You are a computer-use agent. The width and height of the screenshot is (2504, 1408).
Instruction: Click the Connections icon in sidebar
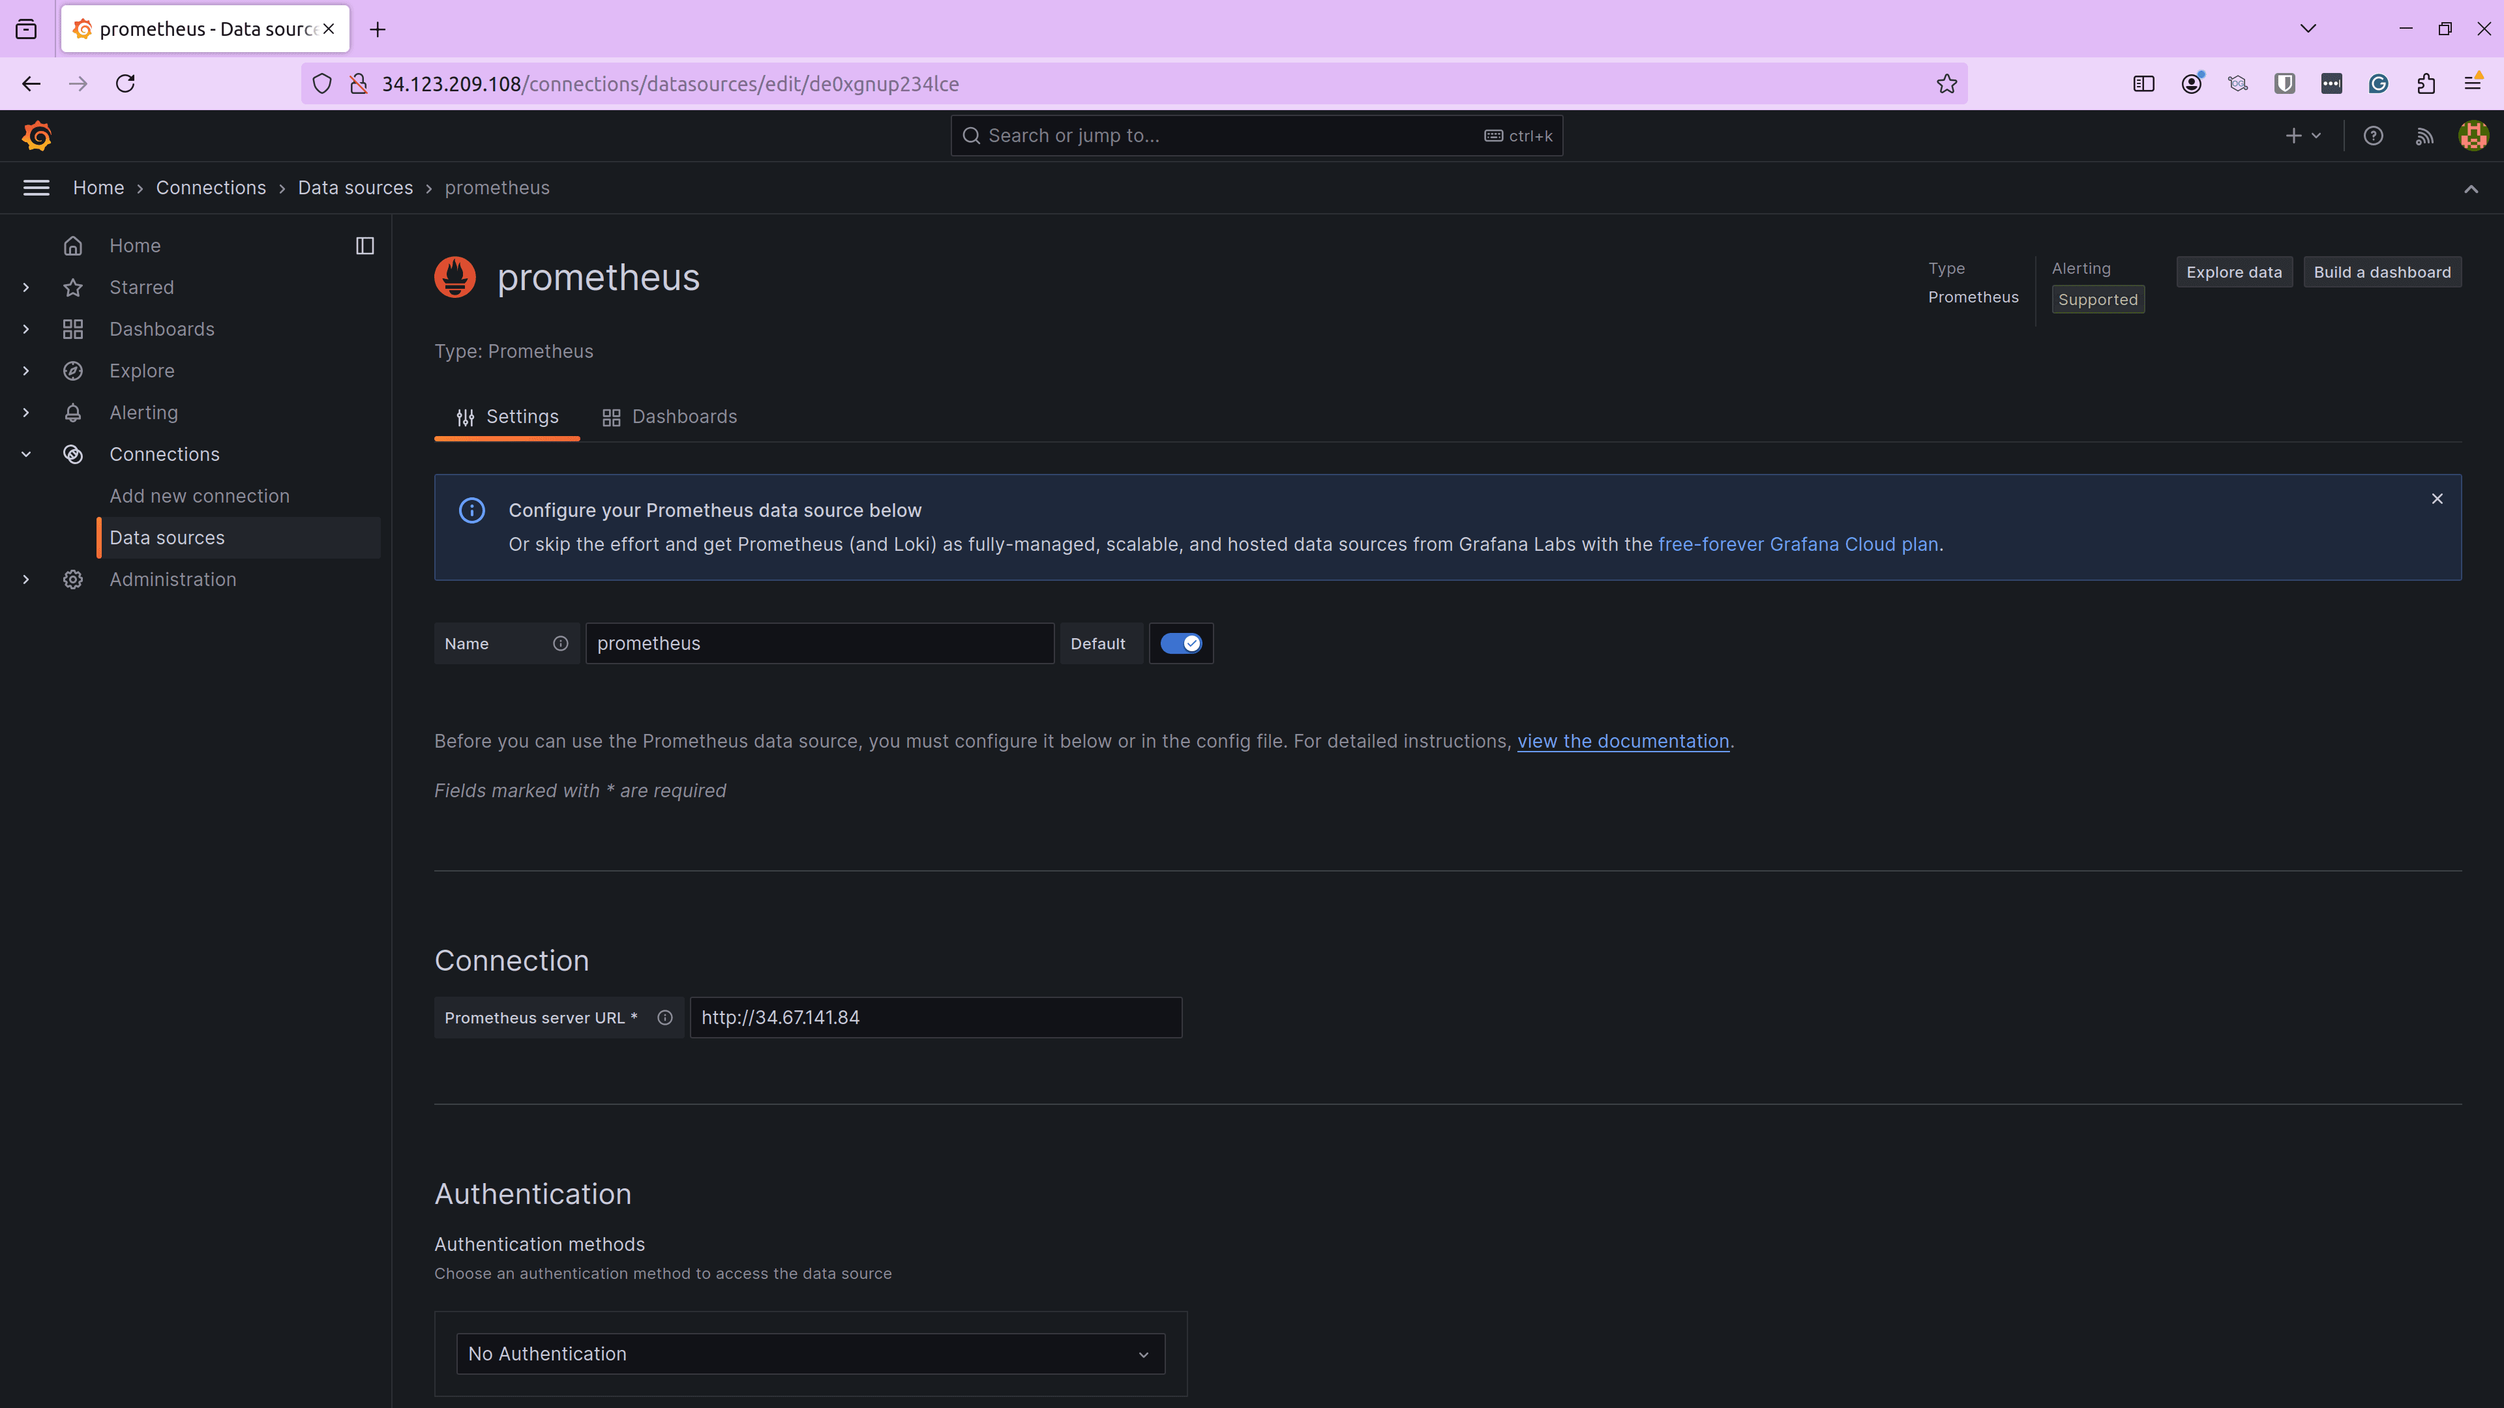click(x=73, y=455)
